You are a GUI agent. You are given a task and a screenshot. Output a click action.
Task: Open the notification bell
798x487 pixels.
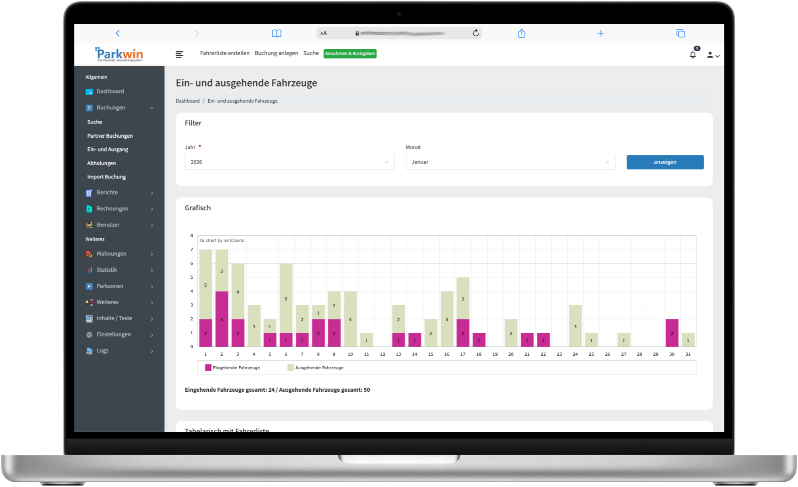(693, 55)
